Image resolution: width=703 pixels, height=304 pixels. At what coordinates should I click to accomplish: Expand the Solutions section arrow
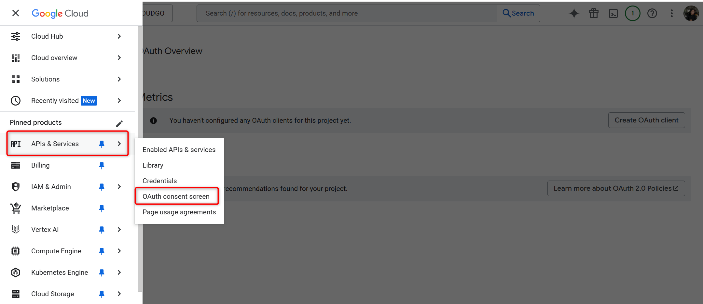click(119, 79)
